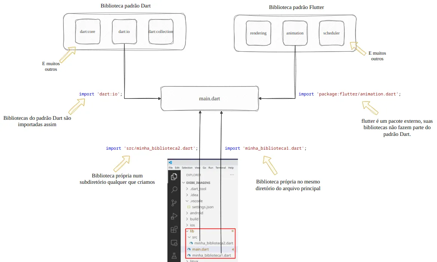The width and height of the screenshot is (437, 262).
Task: Click the heading Biblioteca padrão Dart
Action: point(126,6)
